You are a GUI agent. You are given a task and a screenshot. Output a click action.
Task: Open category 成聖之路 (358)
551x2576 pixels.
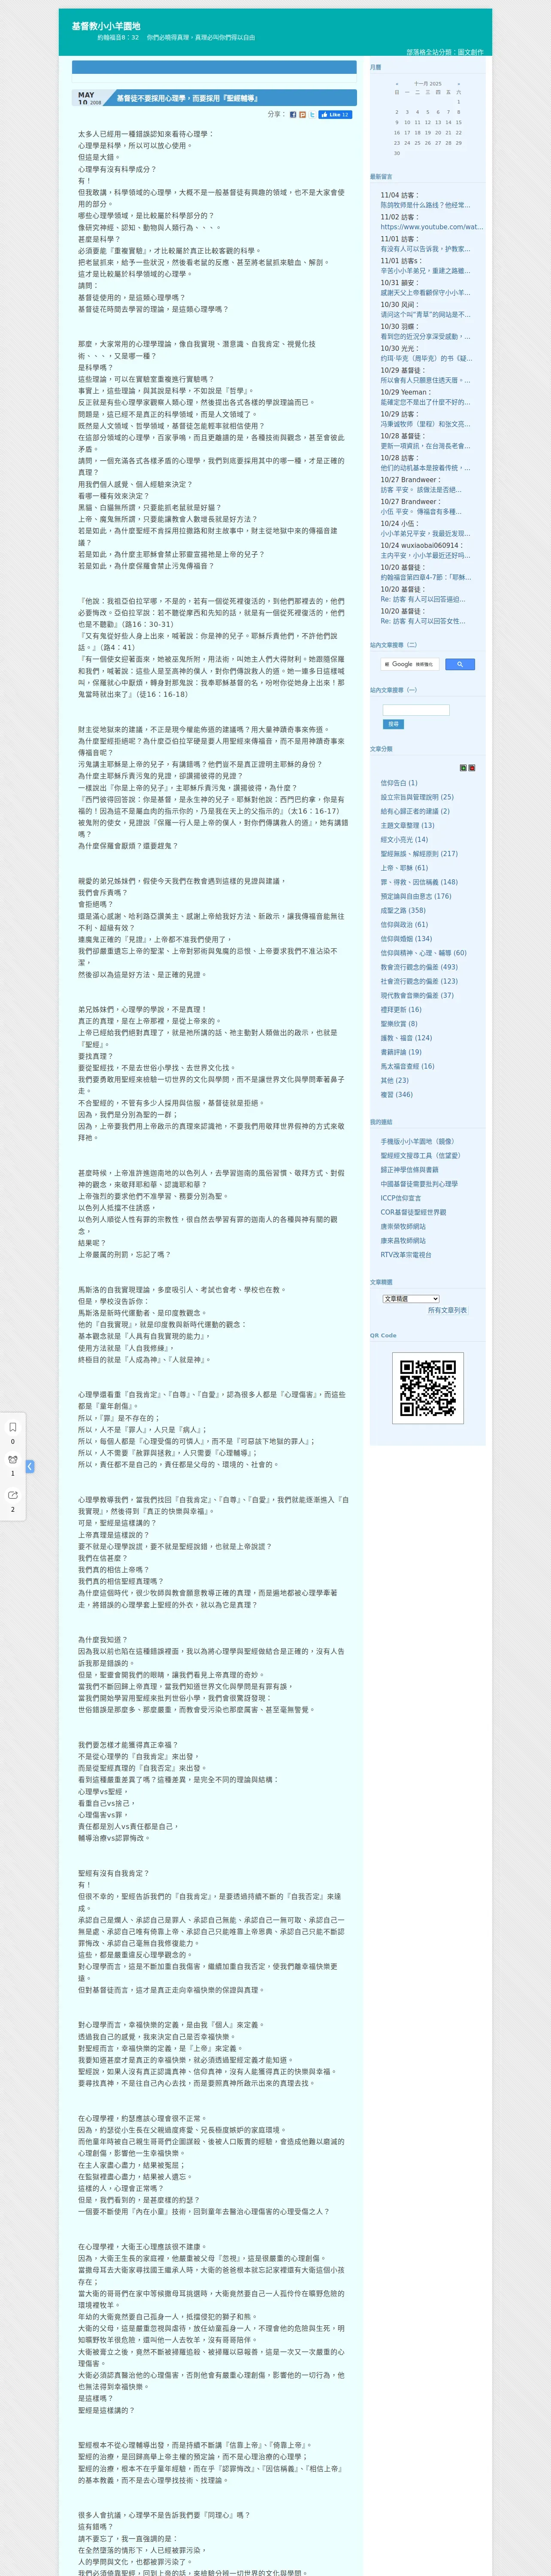point(402,910)
